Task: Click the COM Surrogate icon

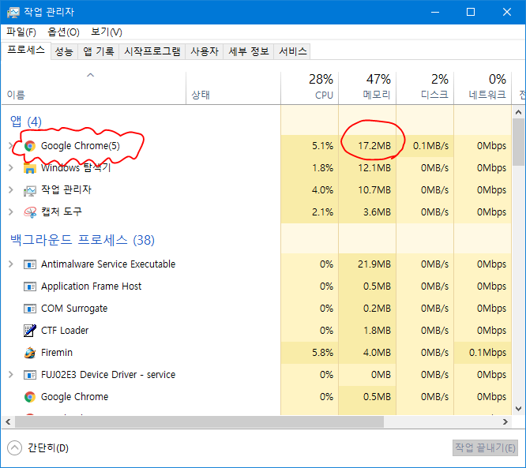Action: pos(30,309)
